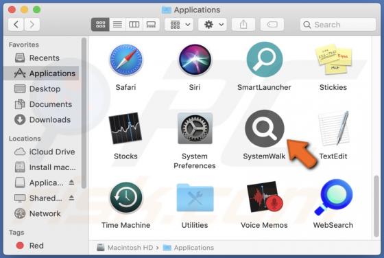384x258 pixels.
Task: Select the System Preferences gear icon
Action: pyautogui.click(x=195, y=128)
